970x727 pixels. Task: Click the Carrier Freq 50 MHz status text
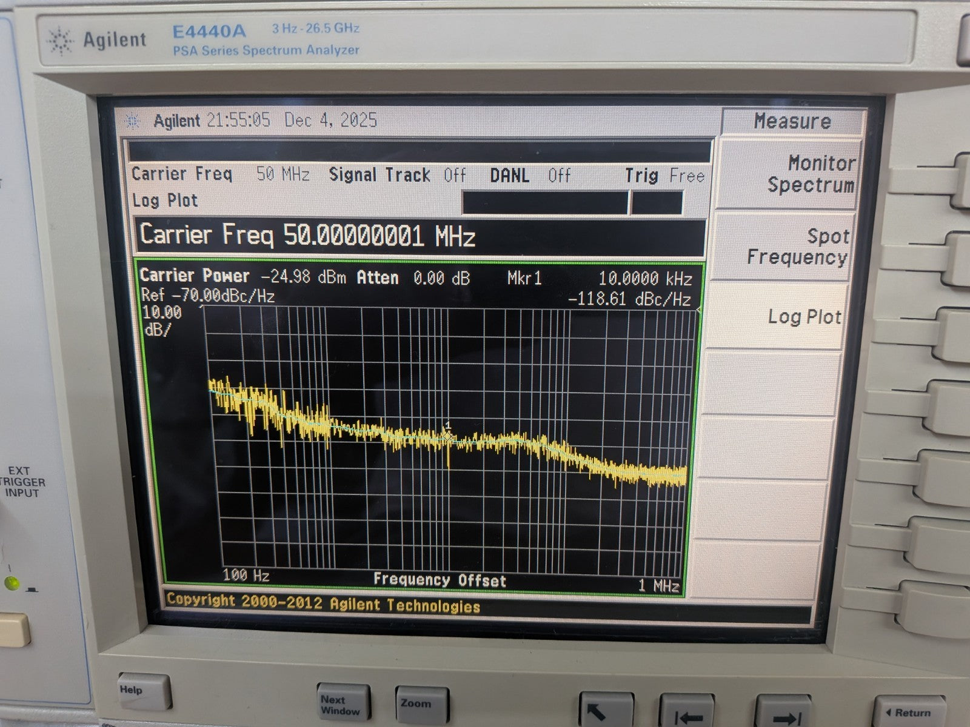point(221,174)
